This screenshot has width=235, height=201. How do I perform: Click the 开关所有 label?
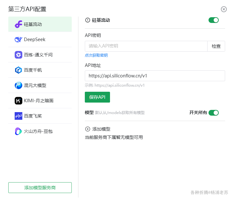198,112
